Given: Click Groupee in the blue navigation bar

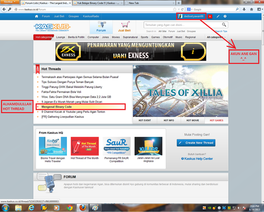Looking at the screenshot, I should [73, 16].
